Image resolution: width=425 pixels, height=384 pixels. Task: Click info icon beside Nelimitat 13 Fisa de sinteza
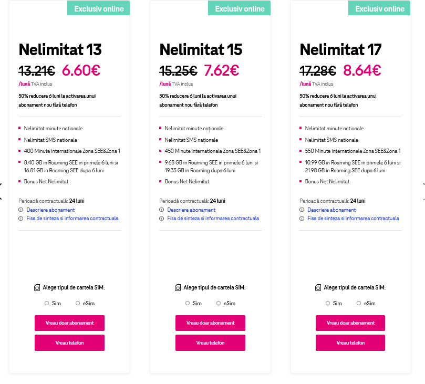20,219
